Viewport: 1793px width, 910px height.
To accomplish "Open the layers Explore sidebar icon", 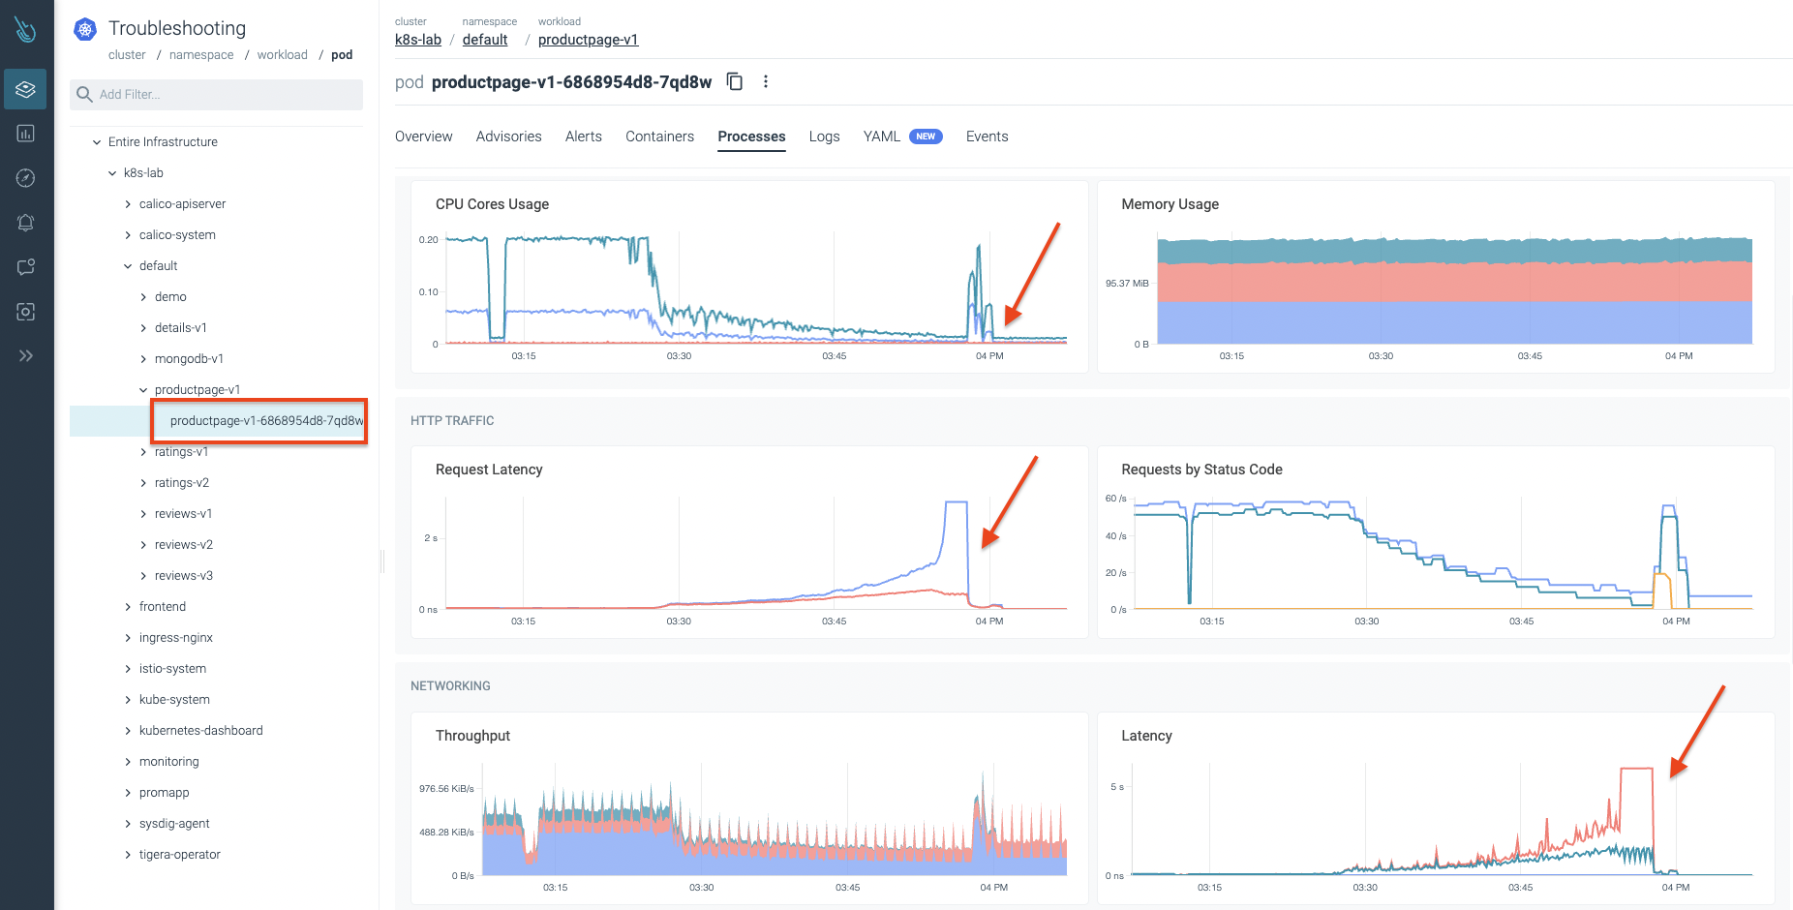I will click(26, 89).
